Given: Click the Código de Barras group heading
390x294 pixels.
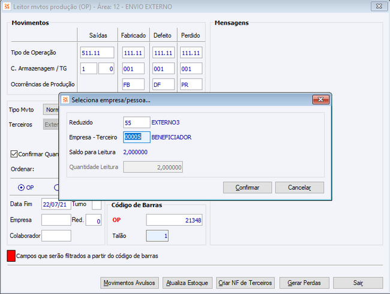Looking at the screenshot, I should (x=137, y=205).
